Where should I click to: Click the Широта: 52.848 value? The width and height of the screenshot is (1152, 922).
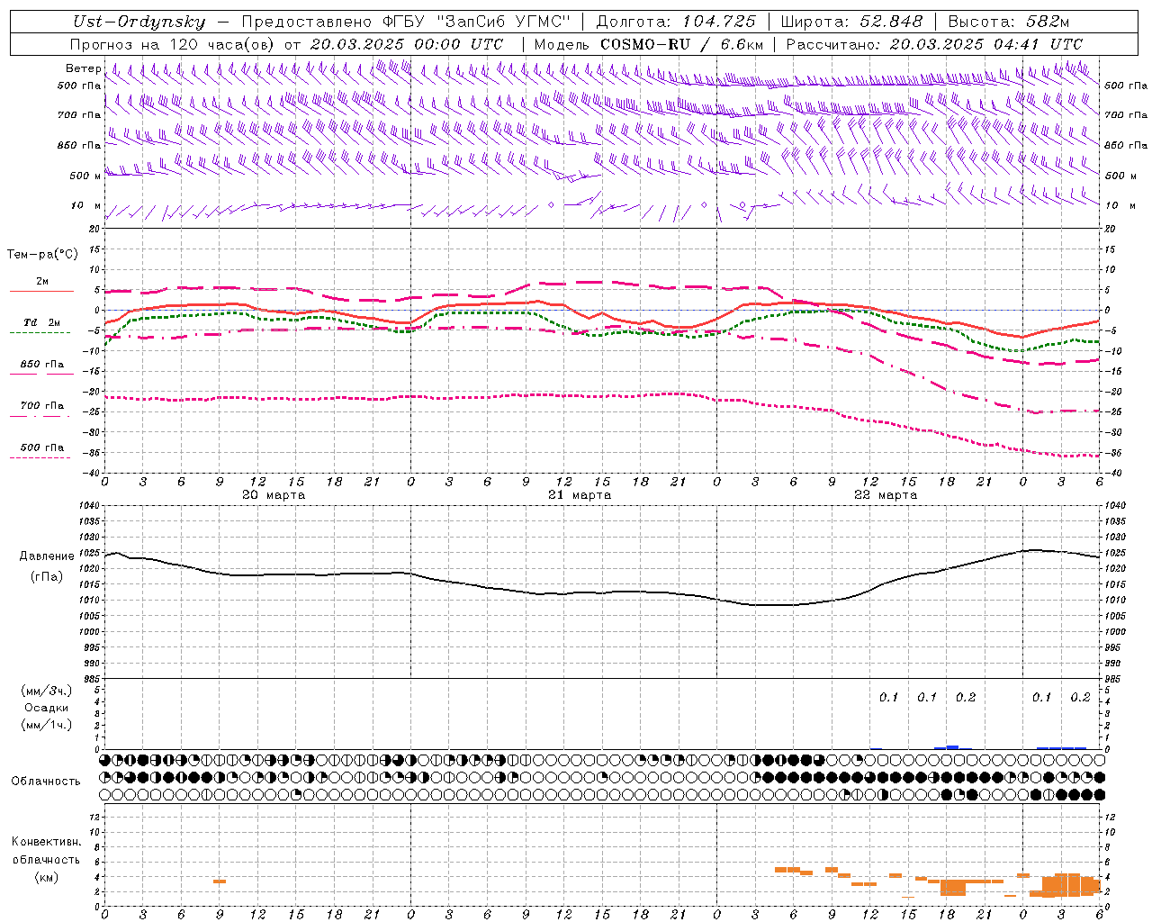pos(851,22)
